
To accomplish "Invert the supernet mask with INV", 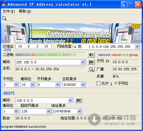I will point(79,100).
